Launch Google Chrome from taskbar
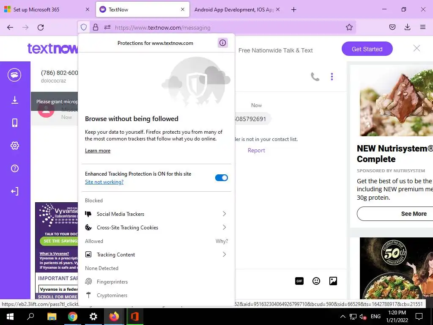433x325 pixels. pyautogui.click(x=73, y=316)
